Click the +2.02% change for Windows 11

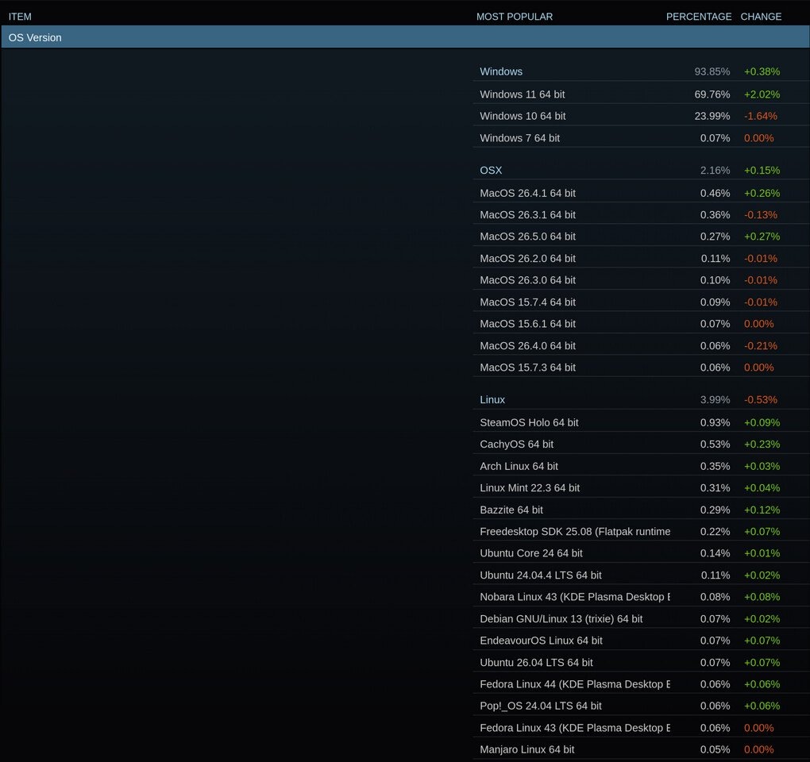click(762, 94)
